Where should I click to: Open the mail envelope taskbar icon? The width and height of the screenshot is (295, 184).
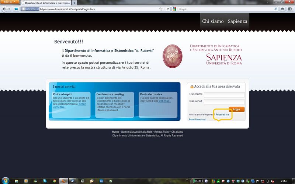(92, 181)
